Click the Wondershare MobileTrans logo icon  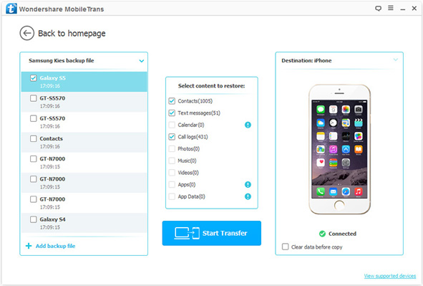pyautogui.click(x=11, y=9)
